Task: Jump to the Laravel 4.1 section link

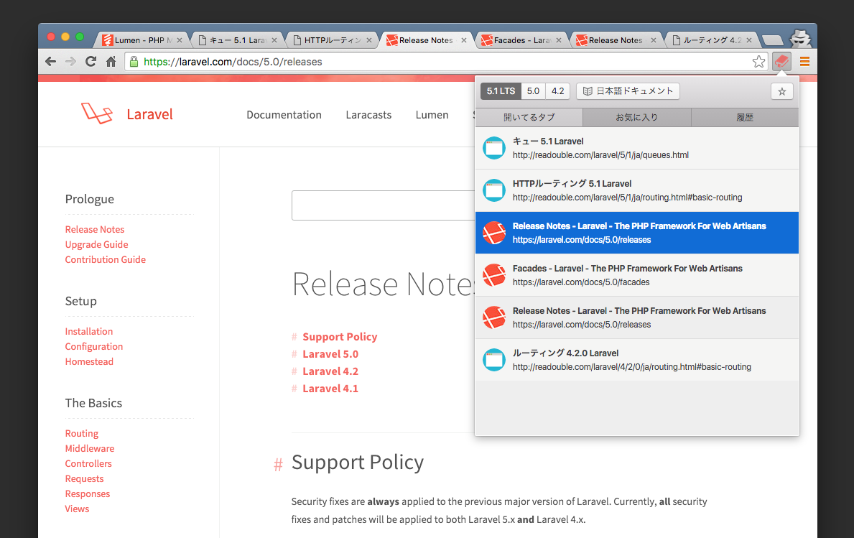Action: click(x=330, y=389)
